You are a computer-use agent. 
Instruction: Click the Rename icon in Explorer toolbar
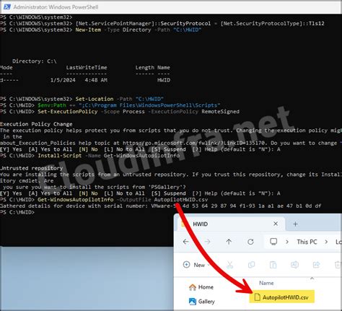click(294, 265)
